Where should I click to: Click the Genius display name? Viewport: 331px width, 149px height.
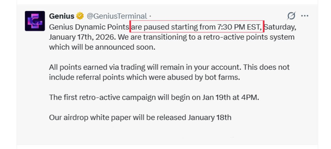pyautogui.click(x=62, y=16)
